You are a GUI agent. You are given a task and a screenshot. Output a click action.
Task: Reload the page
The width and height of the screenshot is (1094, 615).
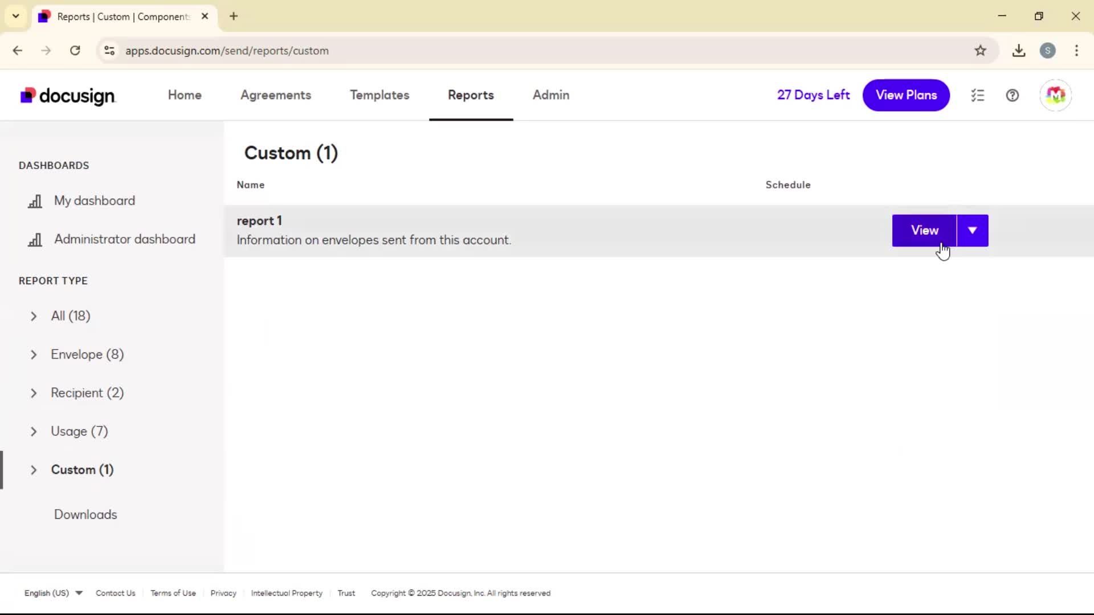click(x=75, y=51)
